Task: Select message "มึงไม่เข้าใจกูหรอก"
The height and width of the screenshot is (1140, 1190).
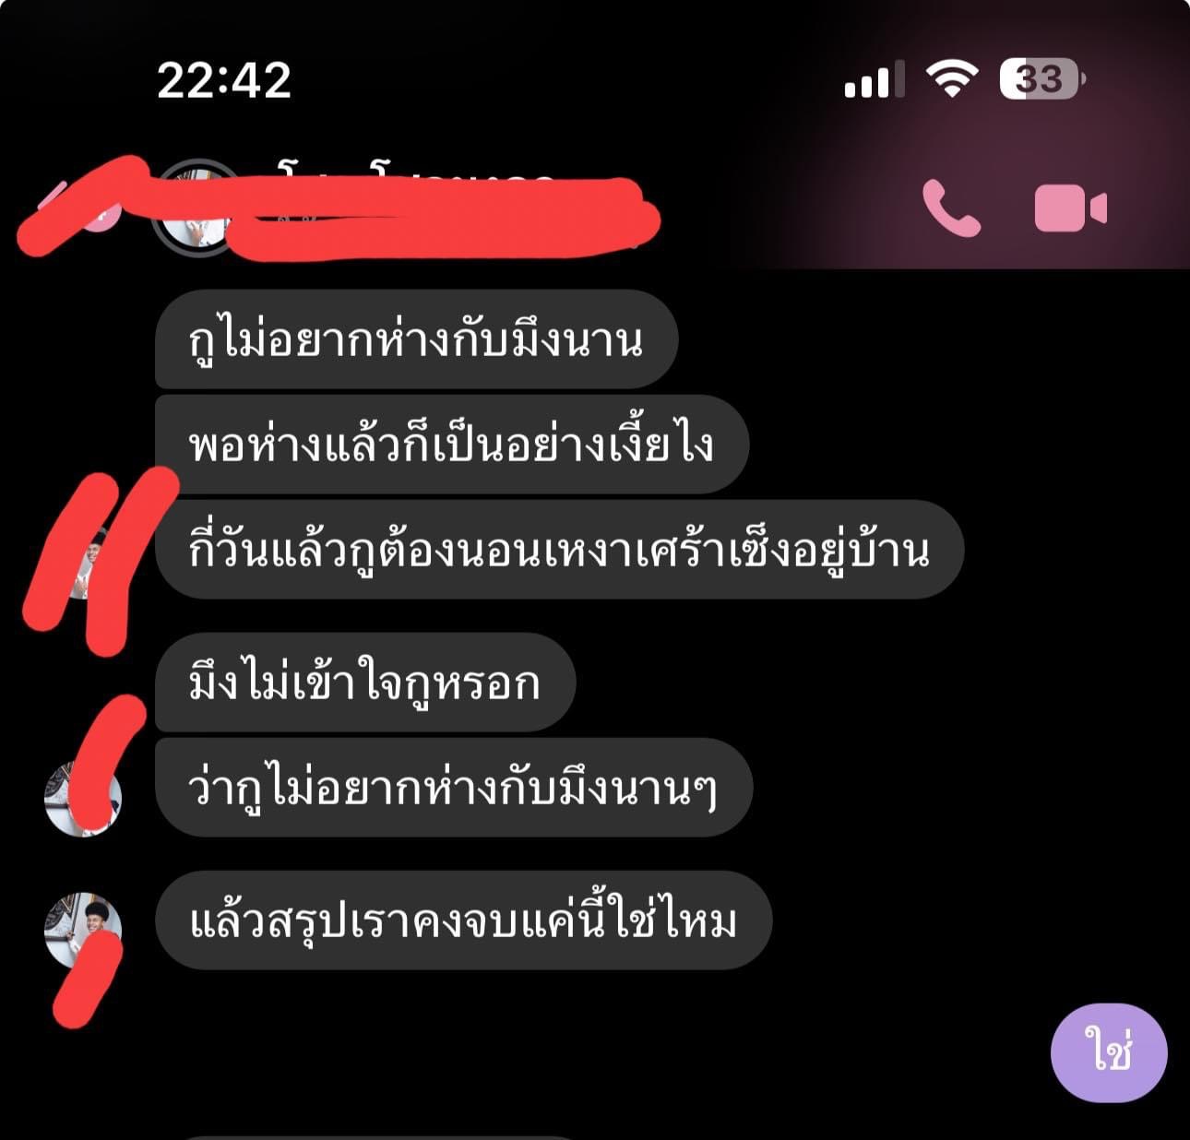Action: coord(365,683)
